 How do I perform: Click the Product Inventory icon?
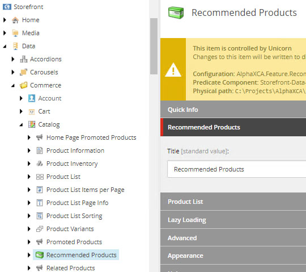40,164
